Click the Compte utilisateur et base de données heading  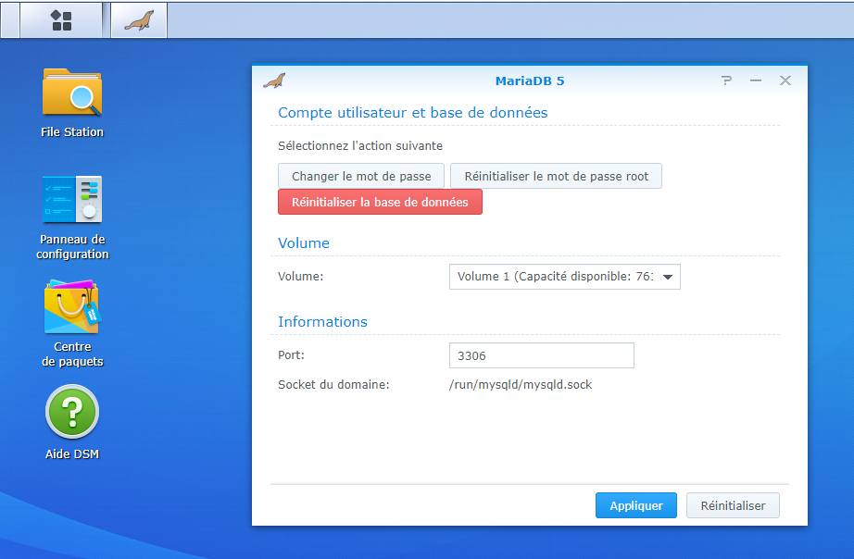(x=413, y=113)
